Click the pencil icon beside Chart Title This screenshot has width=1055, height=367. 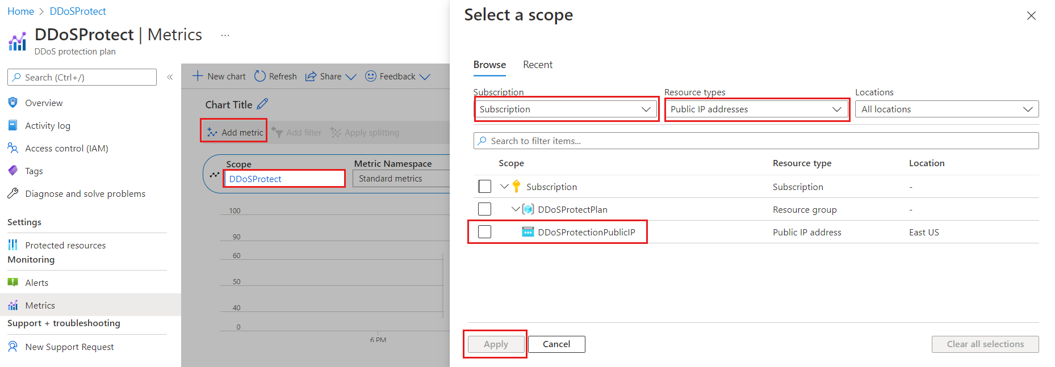pyautogui.click(x=262, y=104)
